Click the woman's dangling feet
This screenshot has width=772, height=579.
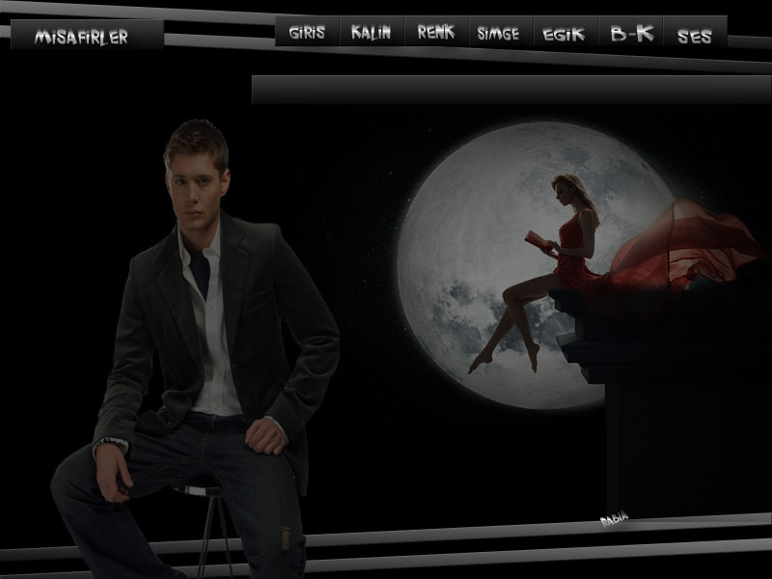coord(502,362)
